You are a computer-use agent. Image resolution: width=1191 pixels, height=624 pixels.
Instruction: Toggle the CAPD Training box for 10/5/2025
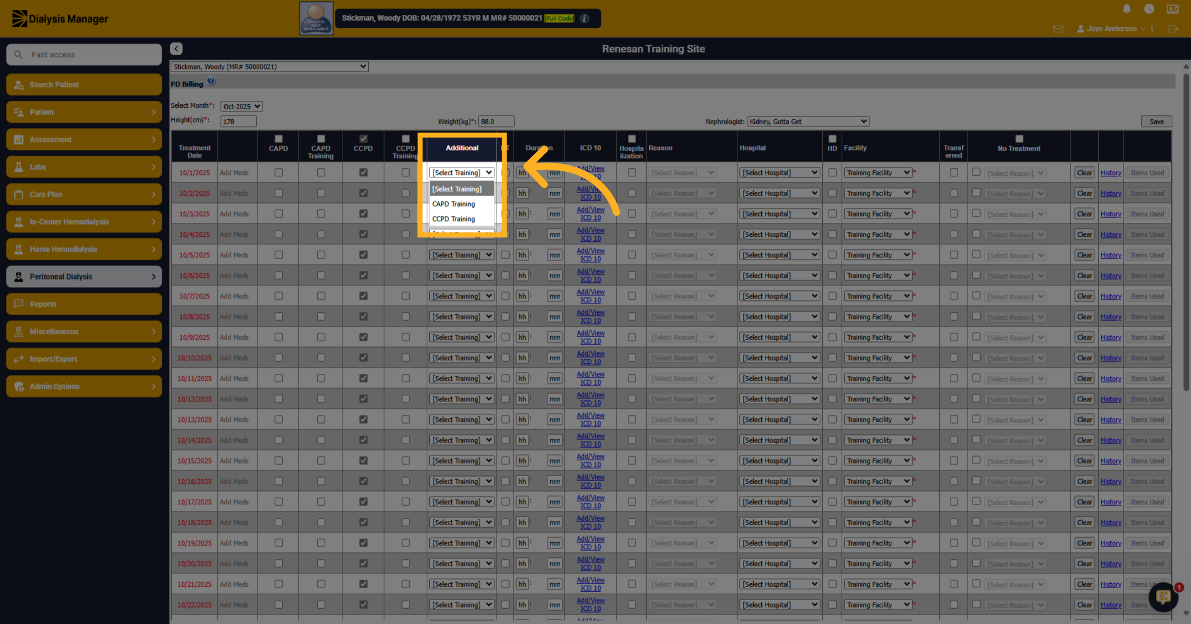[321, 255]
